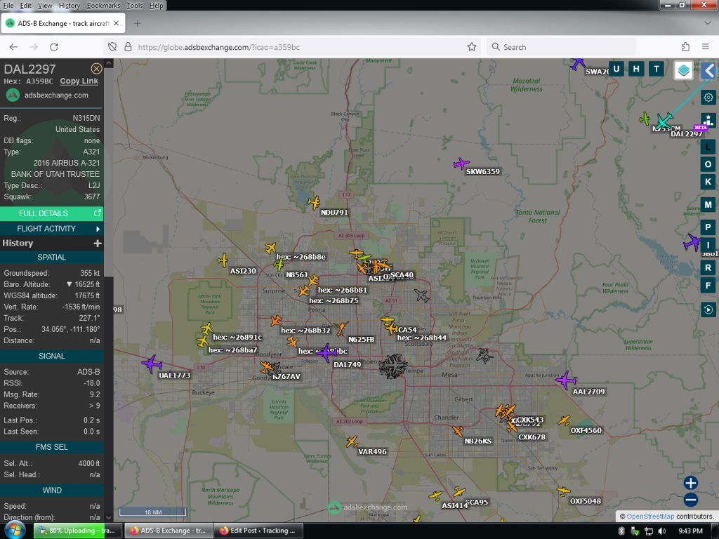The width and height of the screenshot is (719, 539).
Task: Click the T map toggle button
Action: (x=657, y=69)
